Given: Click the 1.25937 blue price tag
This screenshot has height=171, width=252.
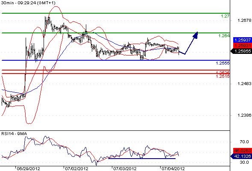Looking at the screenshot, I should pos(243,40).
